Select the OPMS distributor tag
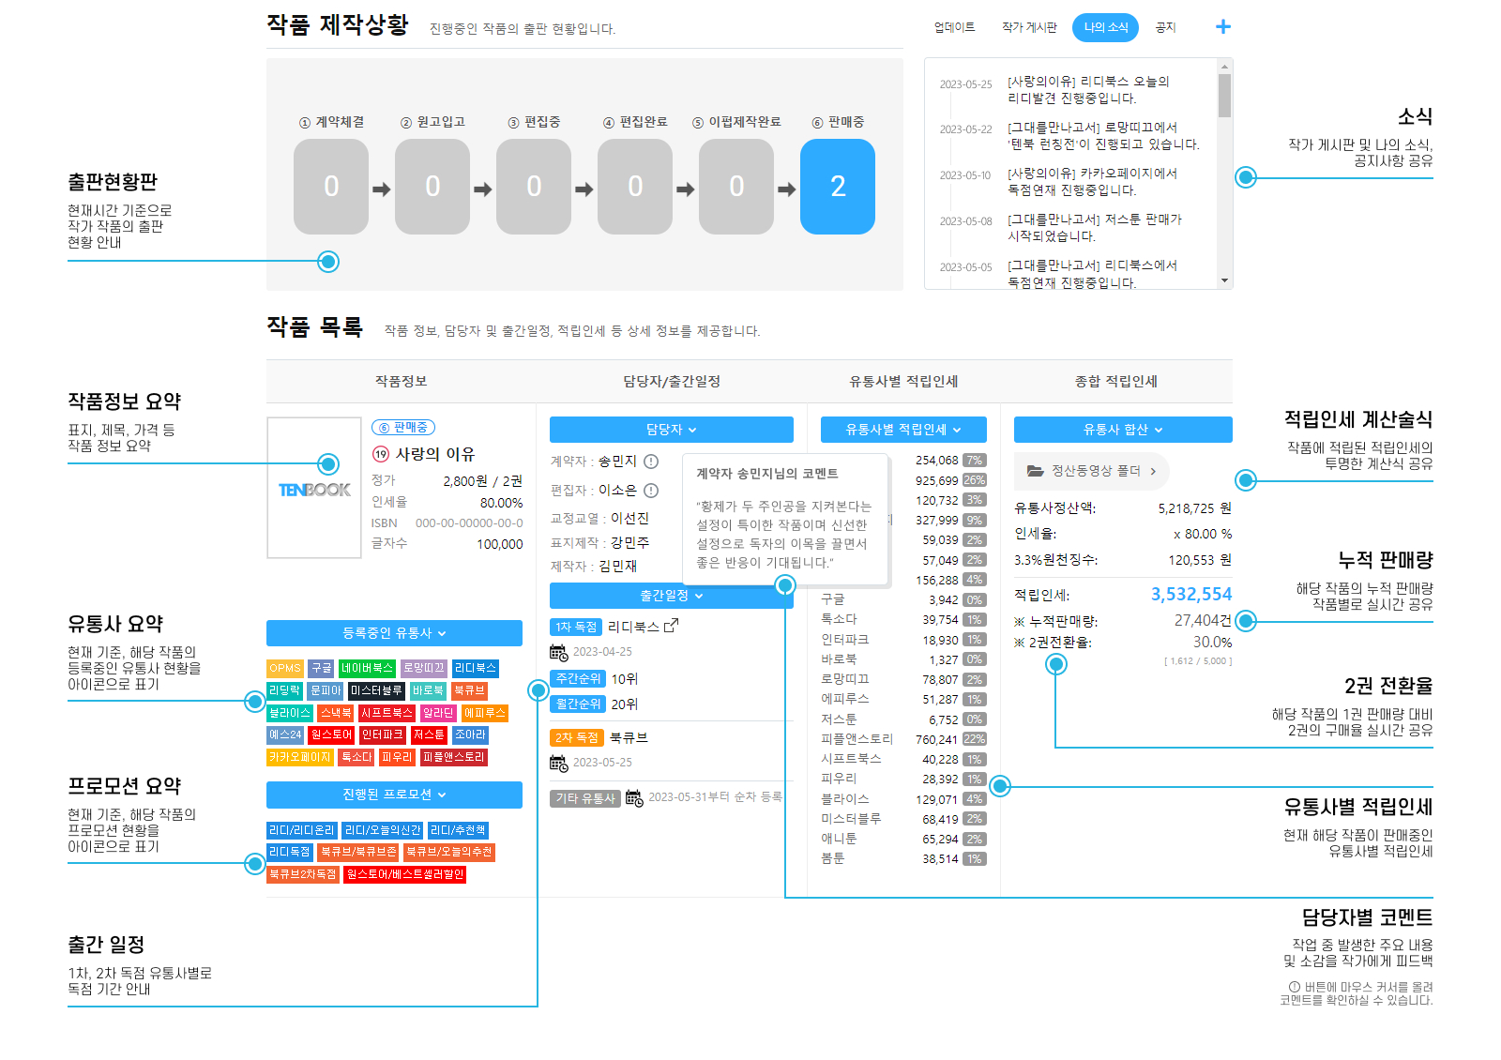This screenshot has height=1060, width=1501. [x=285, y=669]
